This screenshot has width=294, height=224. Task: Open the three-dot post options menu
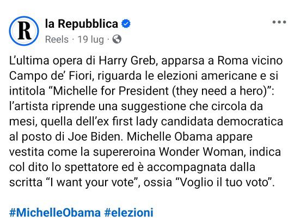(x=279, y=22)
